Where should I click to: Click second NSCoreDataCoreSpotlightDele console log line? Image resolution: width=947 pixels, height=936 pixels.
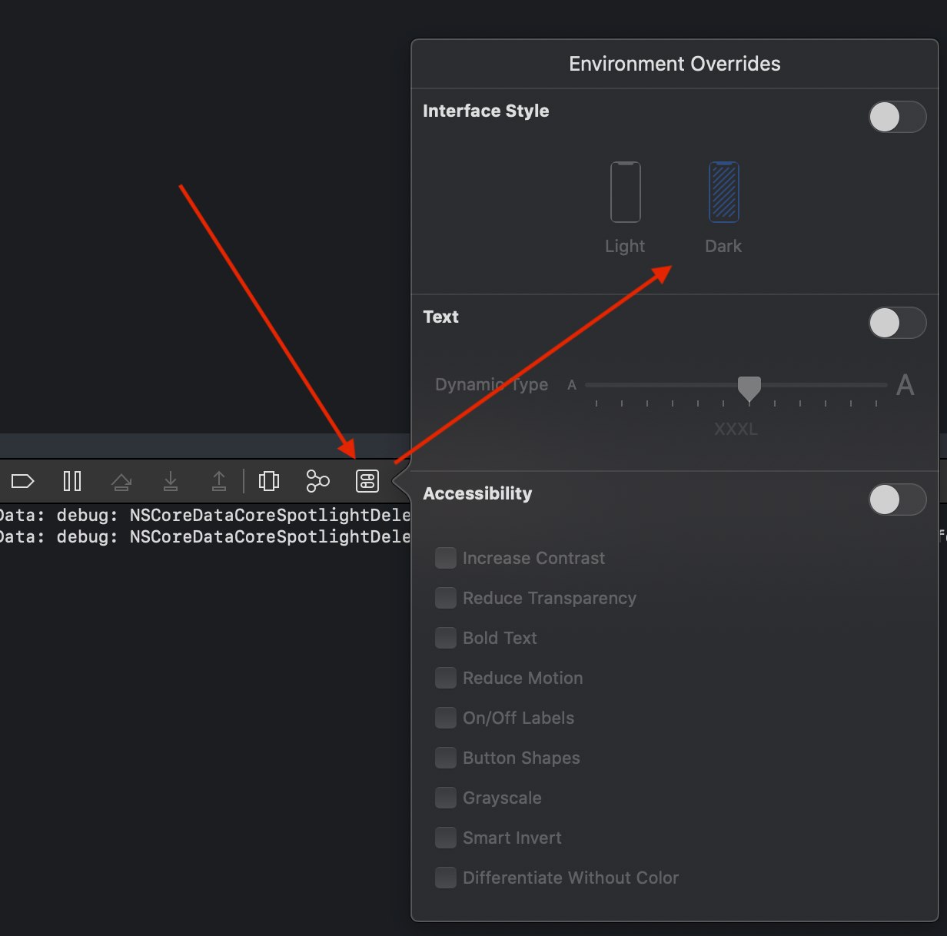click(x=205, y=536)
